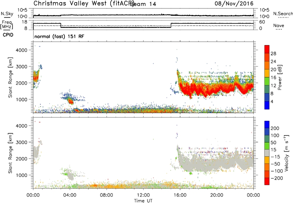This screenshot has height=203, width=293.
Task: Click the 'N.Search' legend label
Action: (x=283, y=14)
